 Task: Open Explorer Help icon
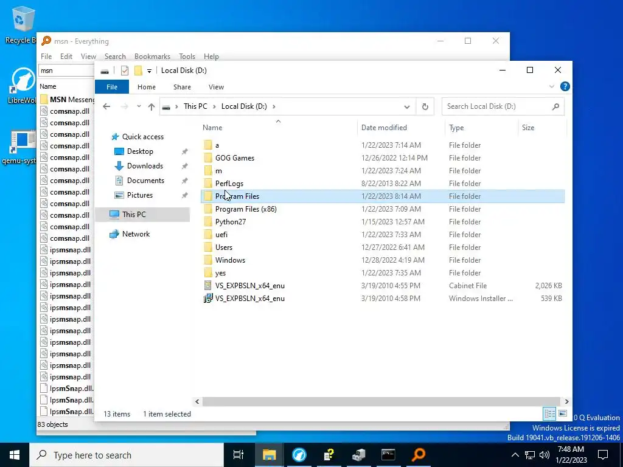(x=565, y=86)
